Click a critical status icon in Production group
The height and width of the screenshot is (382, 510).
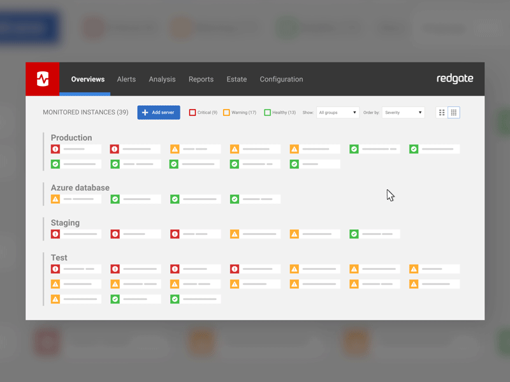(55, 148)
